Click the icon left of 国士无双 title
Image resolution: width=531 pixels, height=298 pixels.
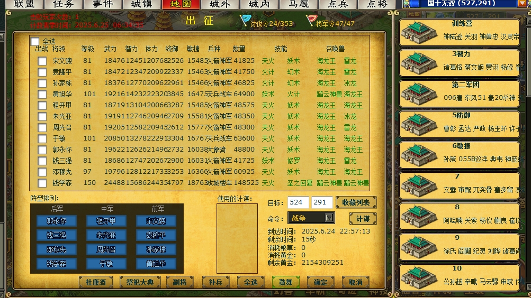(x=407, y=4)
